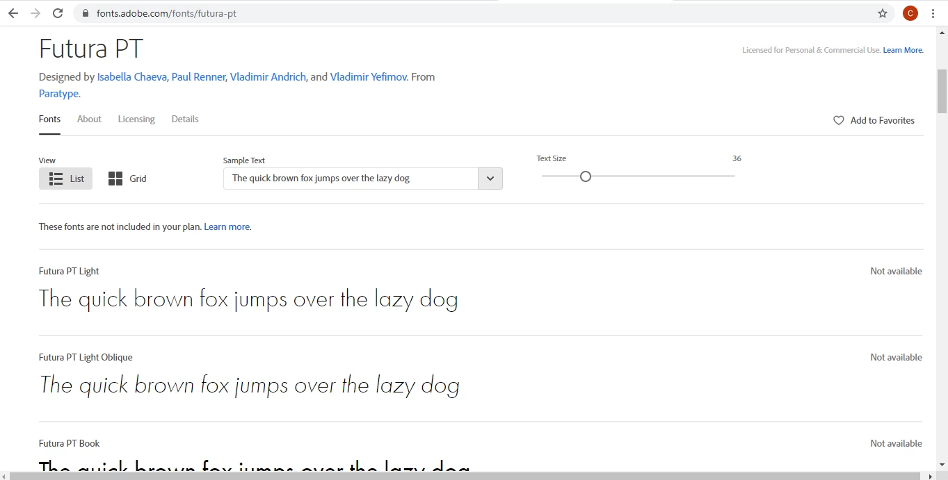Click the Futura PT Book font name
948x480 pixels.
(x=70, y=443)
